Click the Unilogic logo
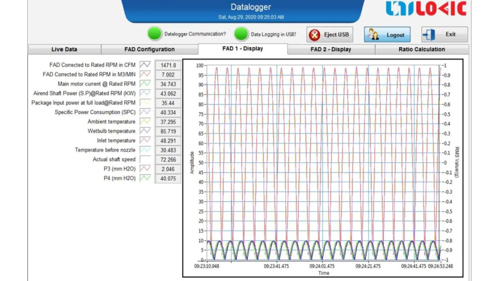Viewport: 499px width, 281px height. point(426,8)
